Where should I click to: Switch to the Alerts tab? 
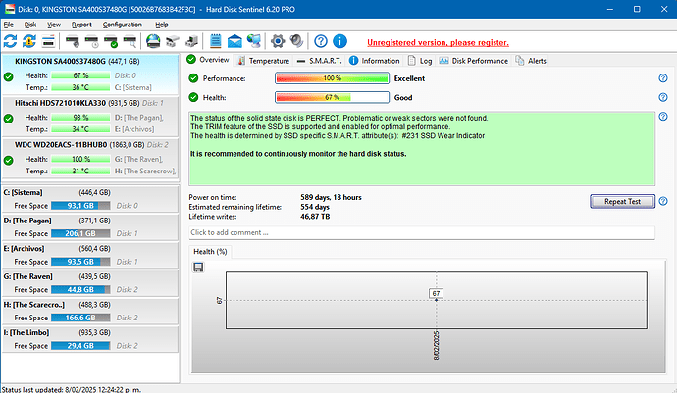[x=531, y=61]
